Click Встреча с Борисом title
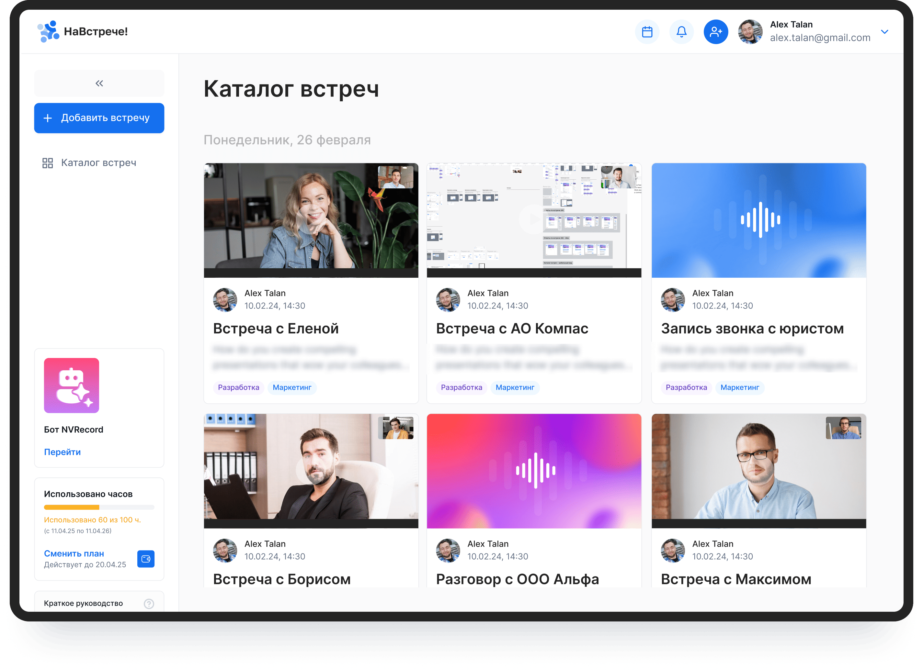923x670 pixels. [282, 579]
